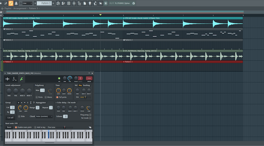Screen dimensions: 264x146
Task: Switch to the Tracking Vol tab
Action: point(76,85)
